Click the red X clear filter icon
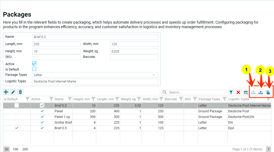The image size is (274, 152). coord(238,92)
